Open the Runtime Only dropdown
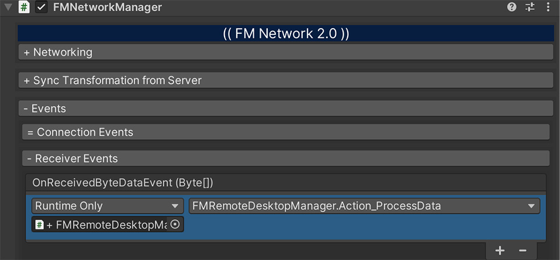560x260 pixels. tap(107, 206)
